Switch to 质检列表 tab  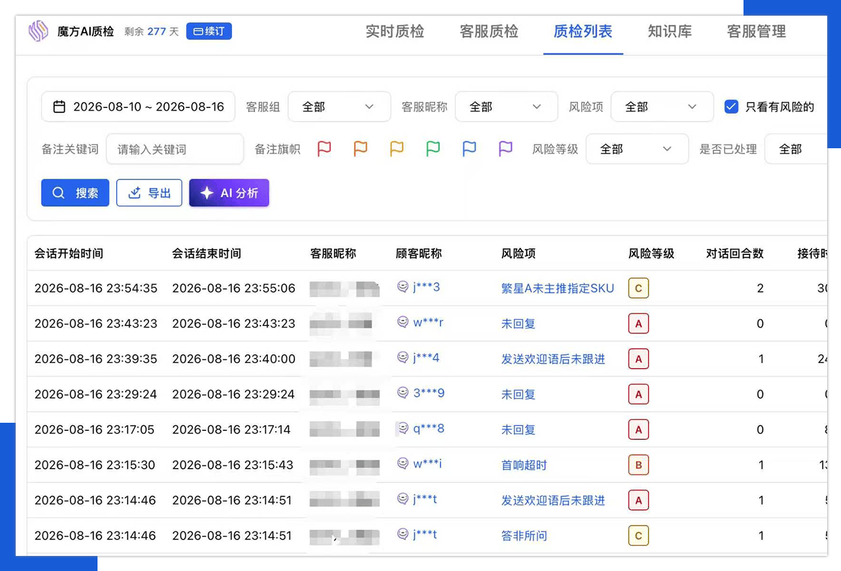coord(583,31)
